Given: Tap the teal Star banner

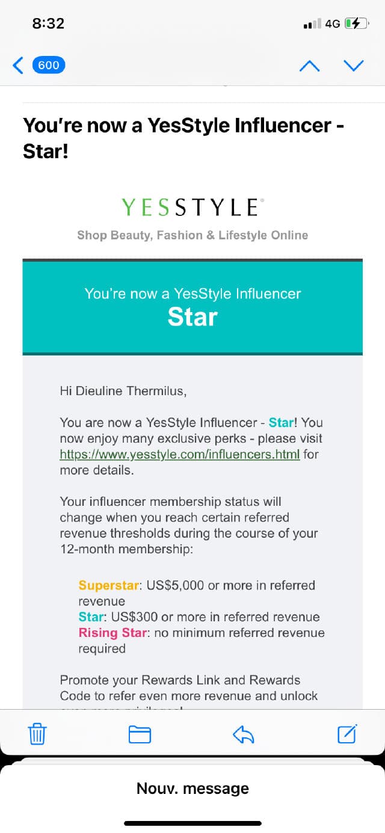Looking at the screenshot, I should 192,307.
